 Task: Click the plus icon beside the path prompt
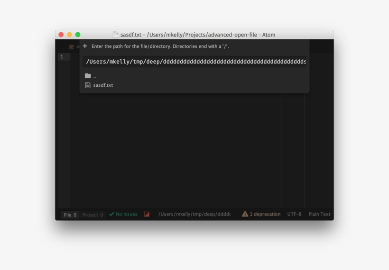[x=85, y=46]
